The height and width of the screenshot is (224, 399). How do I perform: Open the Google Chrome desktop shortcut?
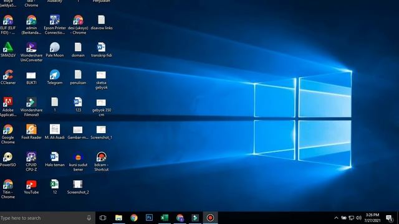click(x=8, y=134)
